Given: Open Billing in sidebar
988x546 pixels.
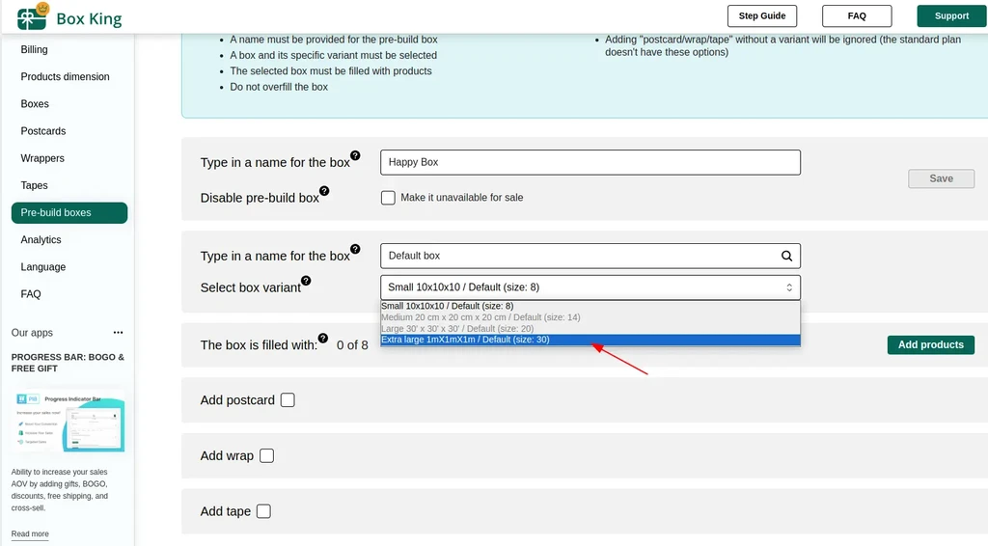Looking at the screenshot, I should click(34, 49).
